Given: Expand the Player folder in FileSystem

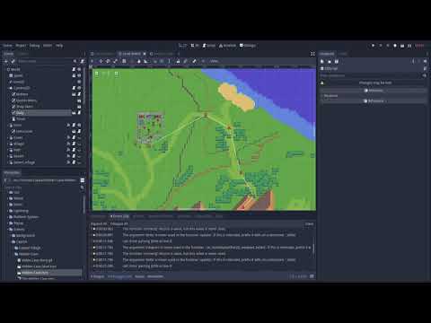Looking at the screenshot, I should point(7,223).
